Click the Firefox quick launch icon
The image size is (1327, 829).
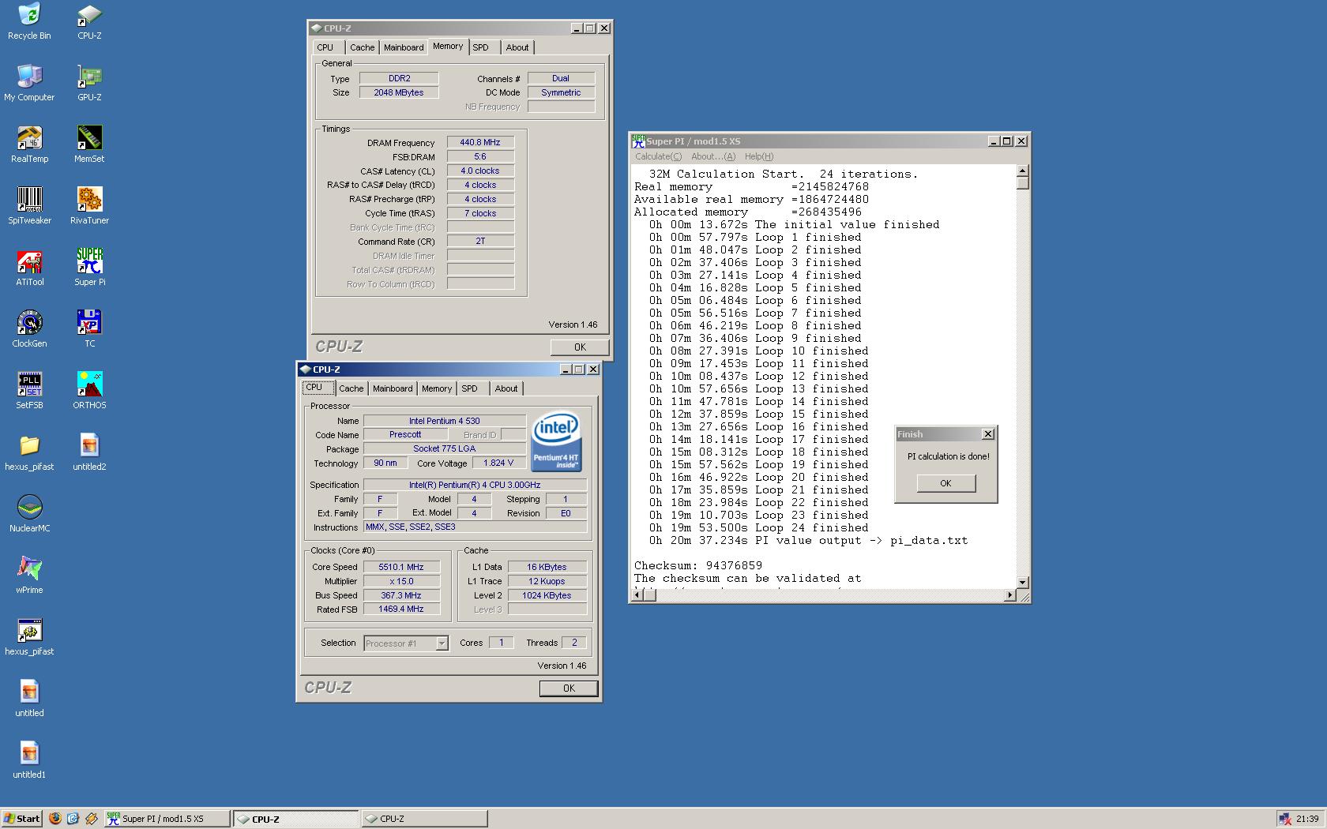tap(55, 819)
